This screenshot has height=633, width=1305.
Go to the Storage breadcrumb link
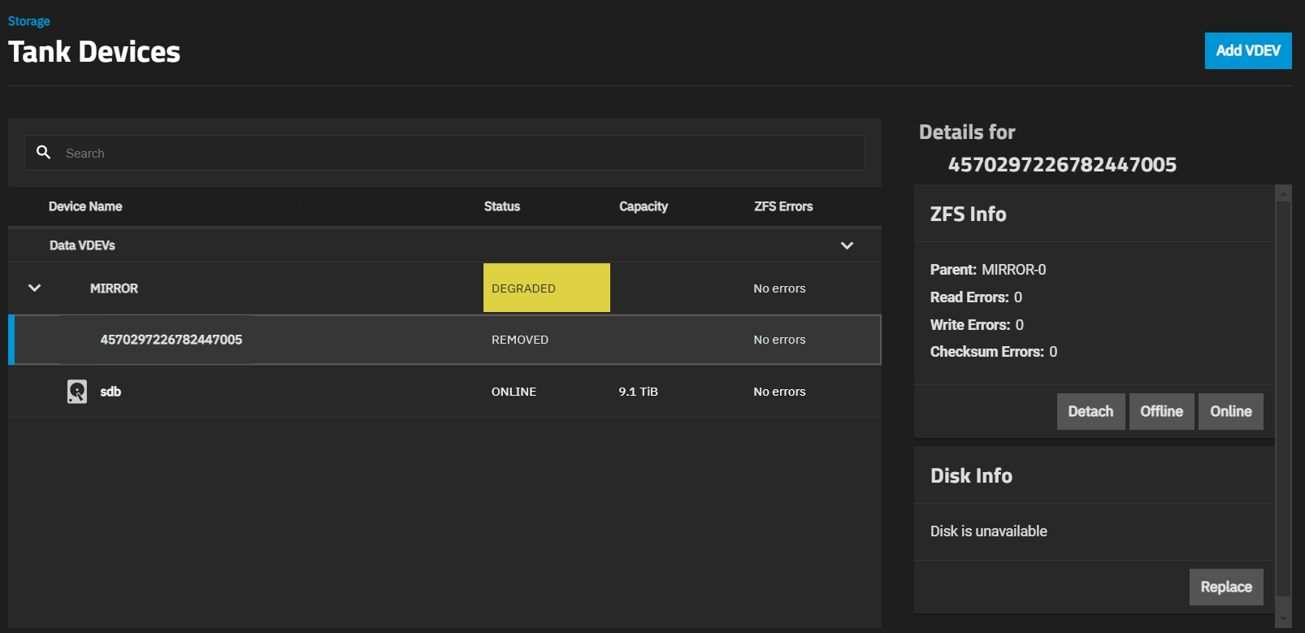(28, 21)
